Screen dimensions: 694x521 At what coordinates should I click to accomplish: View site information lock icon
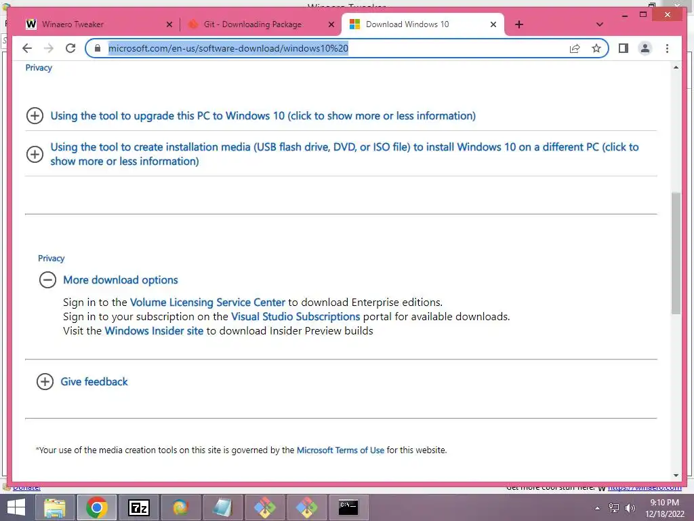click(x=98, y=48)
